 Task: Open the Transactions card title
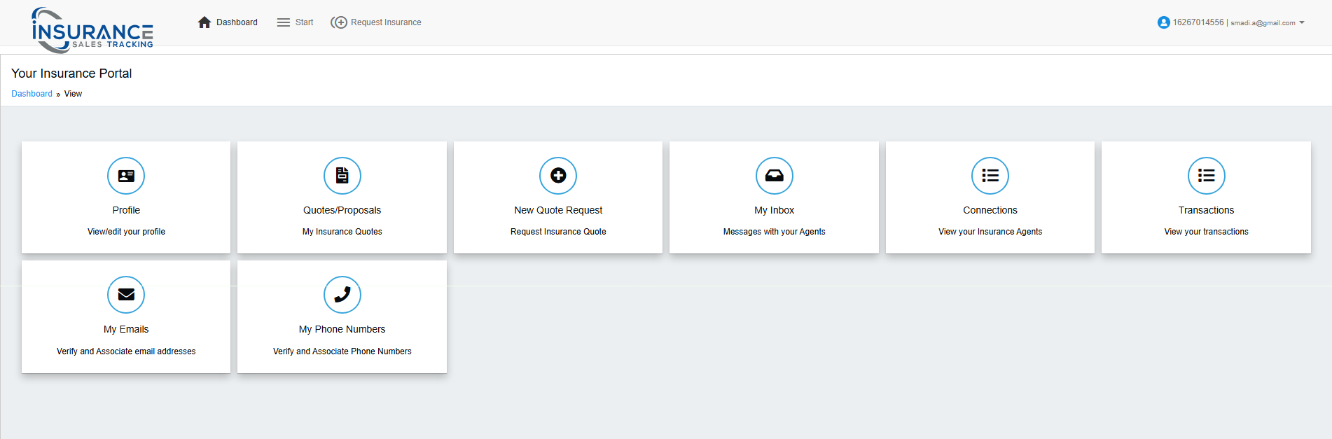point(1207,210)
